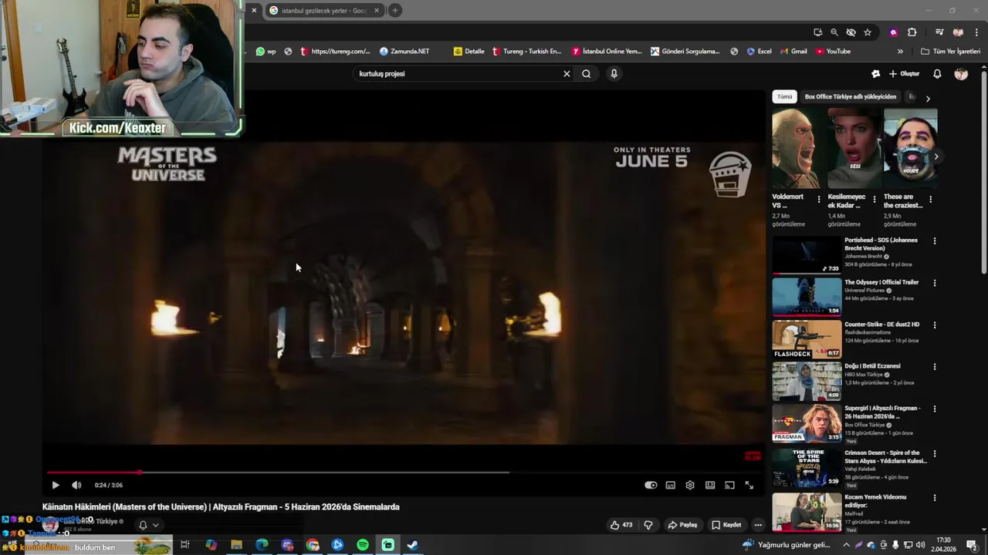Open the player settings gear
Viewport: 988px width, 555px height.
click(x=690, y=485)
